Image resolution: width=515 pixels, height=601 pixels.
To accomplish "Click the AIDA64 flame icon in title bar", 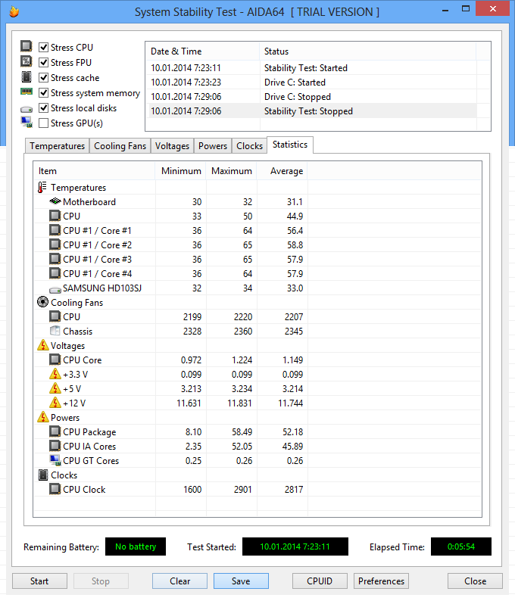I will coord(13,12).
